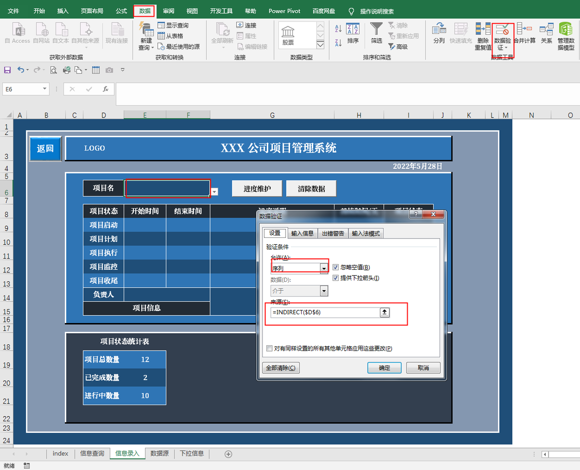Click the 取消 button in dialog

(x=423, y=367)
